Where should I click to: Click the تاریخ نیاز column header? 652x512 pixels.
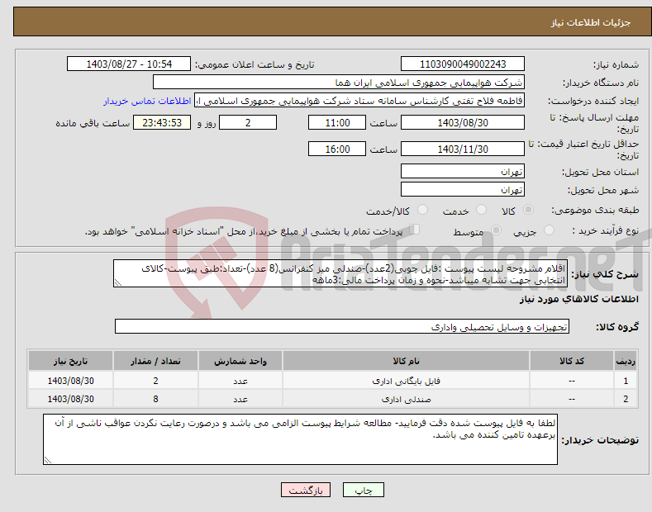click(x=71, y=361)
